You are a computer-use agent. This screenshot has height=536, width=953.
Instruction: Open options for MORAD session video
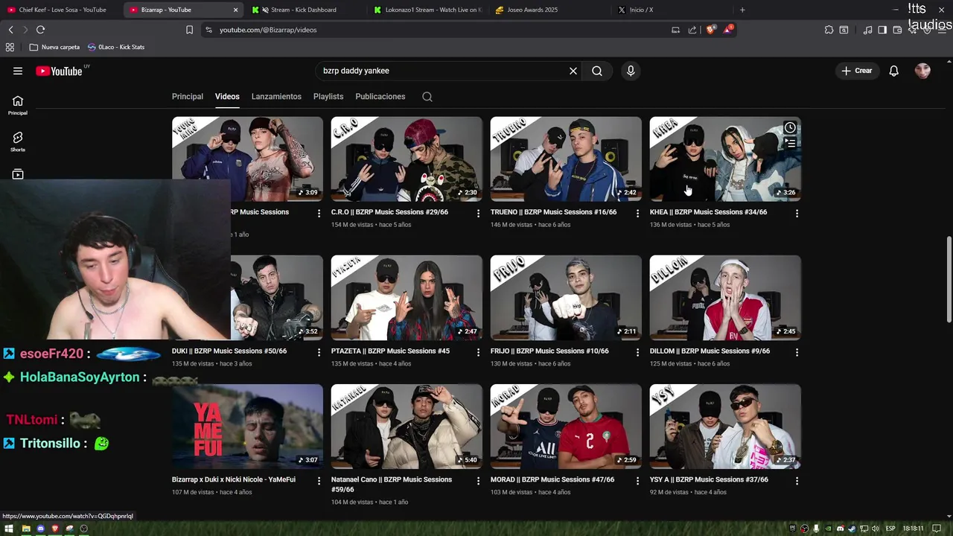point(637,481)
